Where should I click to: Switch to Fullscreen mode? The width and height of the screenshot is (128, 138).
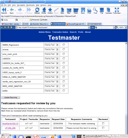pyautogui.click(x=117, y=11)
